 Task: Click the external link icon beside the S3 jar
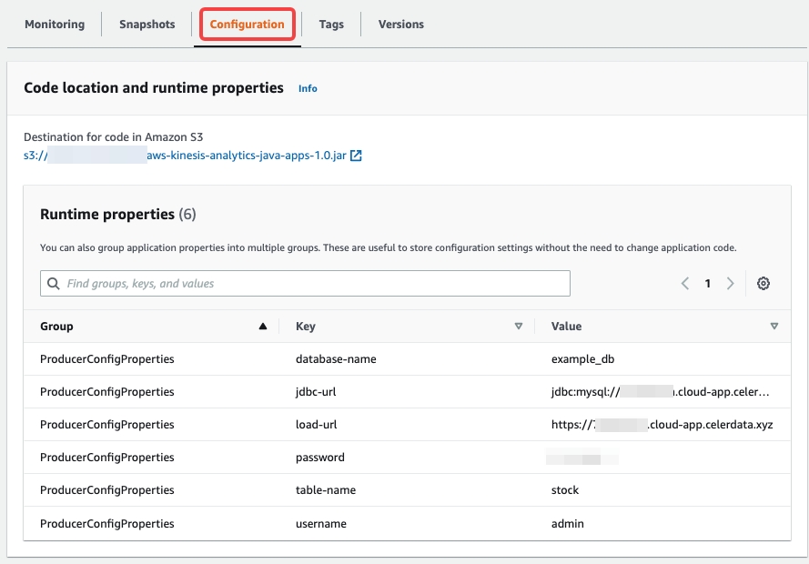point(357,156)
